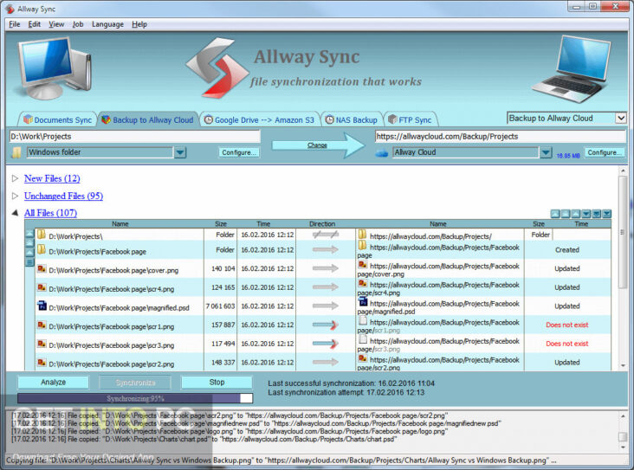Open the Language menu
The width and height of the screenshot is (634, 470).
point(107,24)
